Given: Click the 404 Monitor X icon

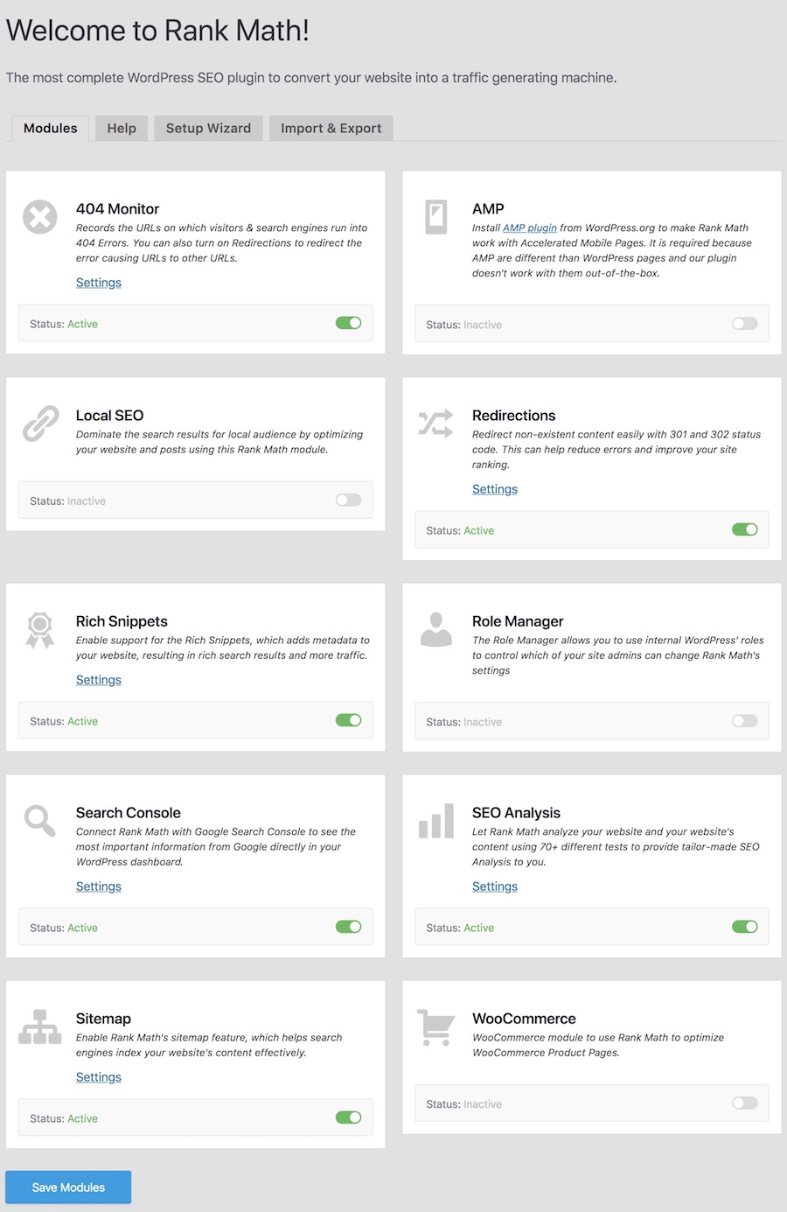Looking at the screenshot, I should pos(40,217).
